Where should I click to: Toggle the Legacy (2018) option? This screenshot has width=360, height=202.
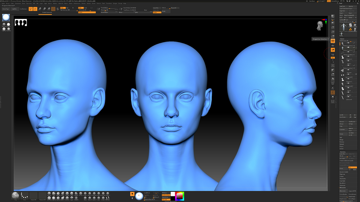coord(352,190)
